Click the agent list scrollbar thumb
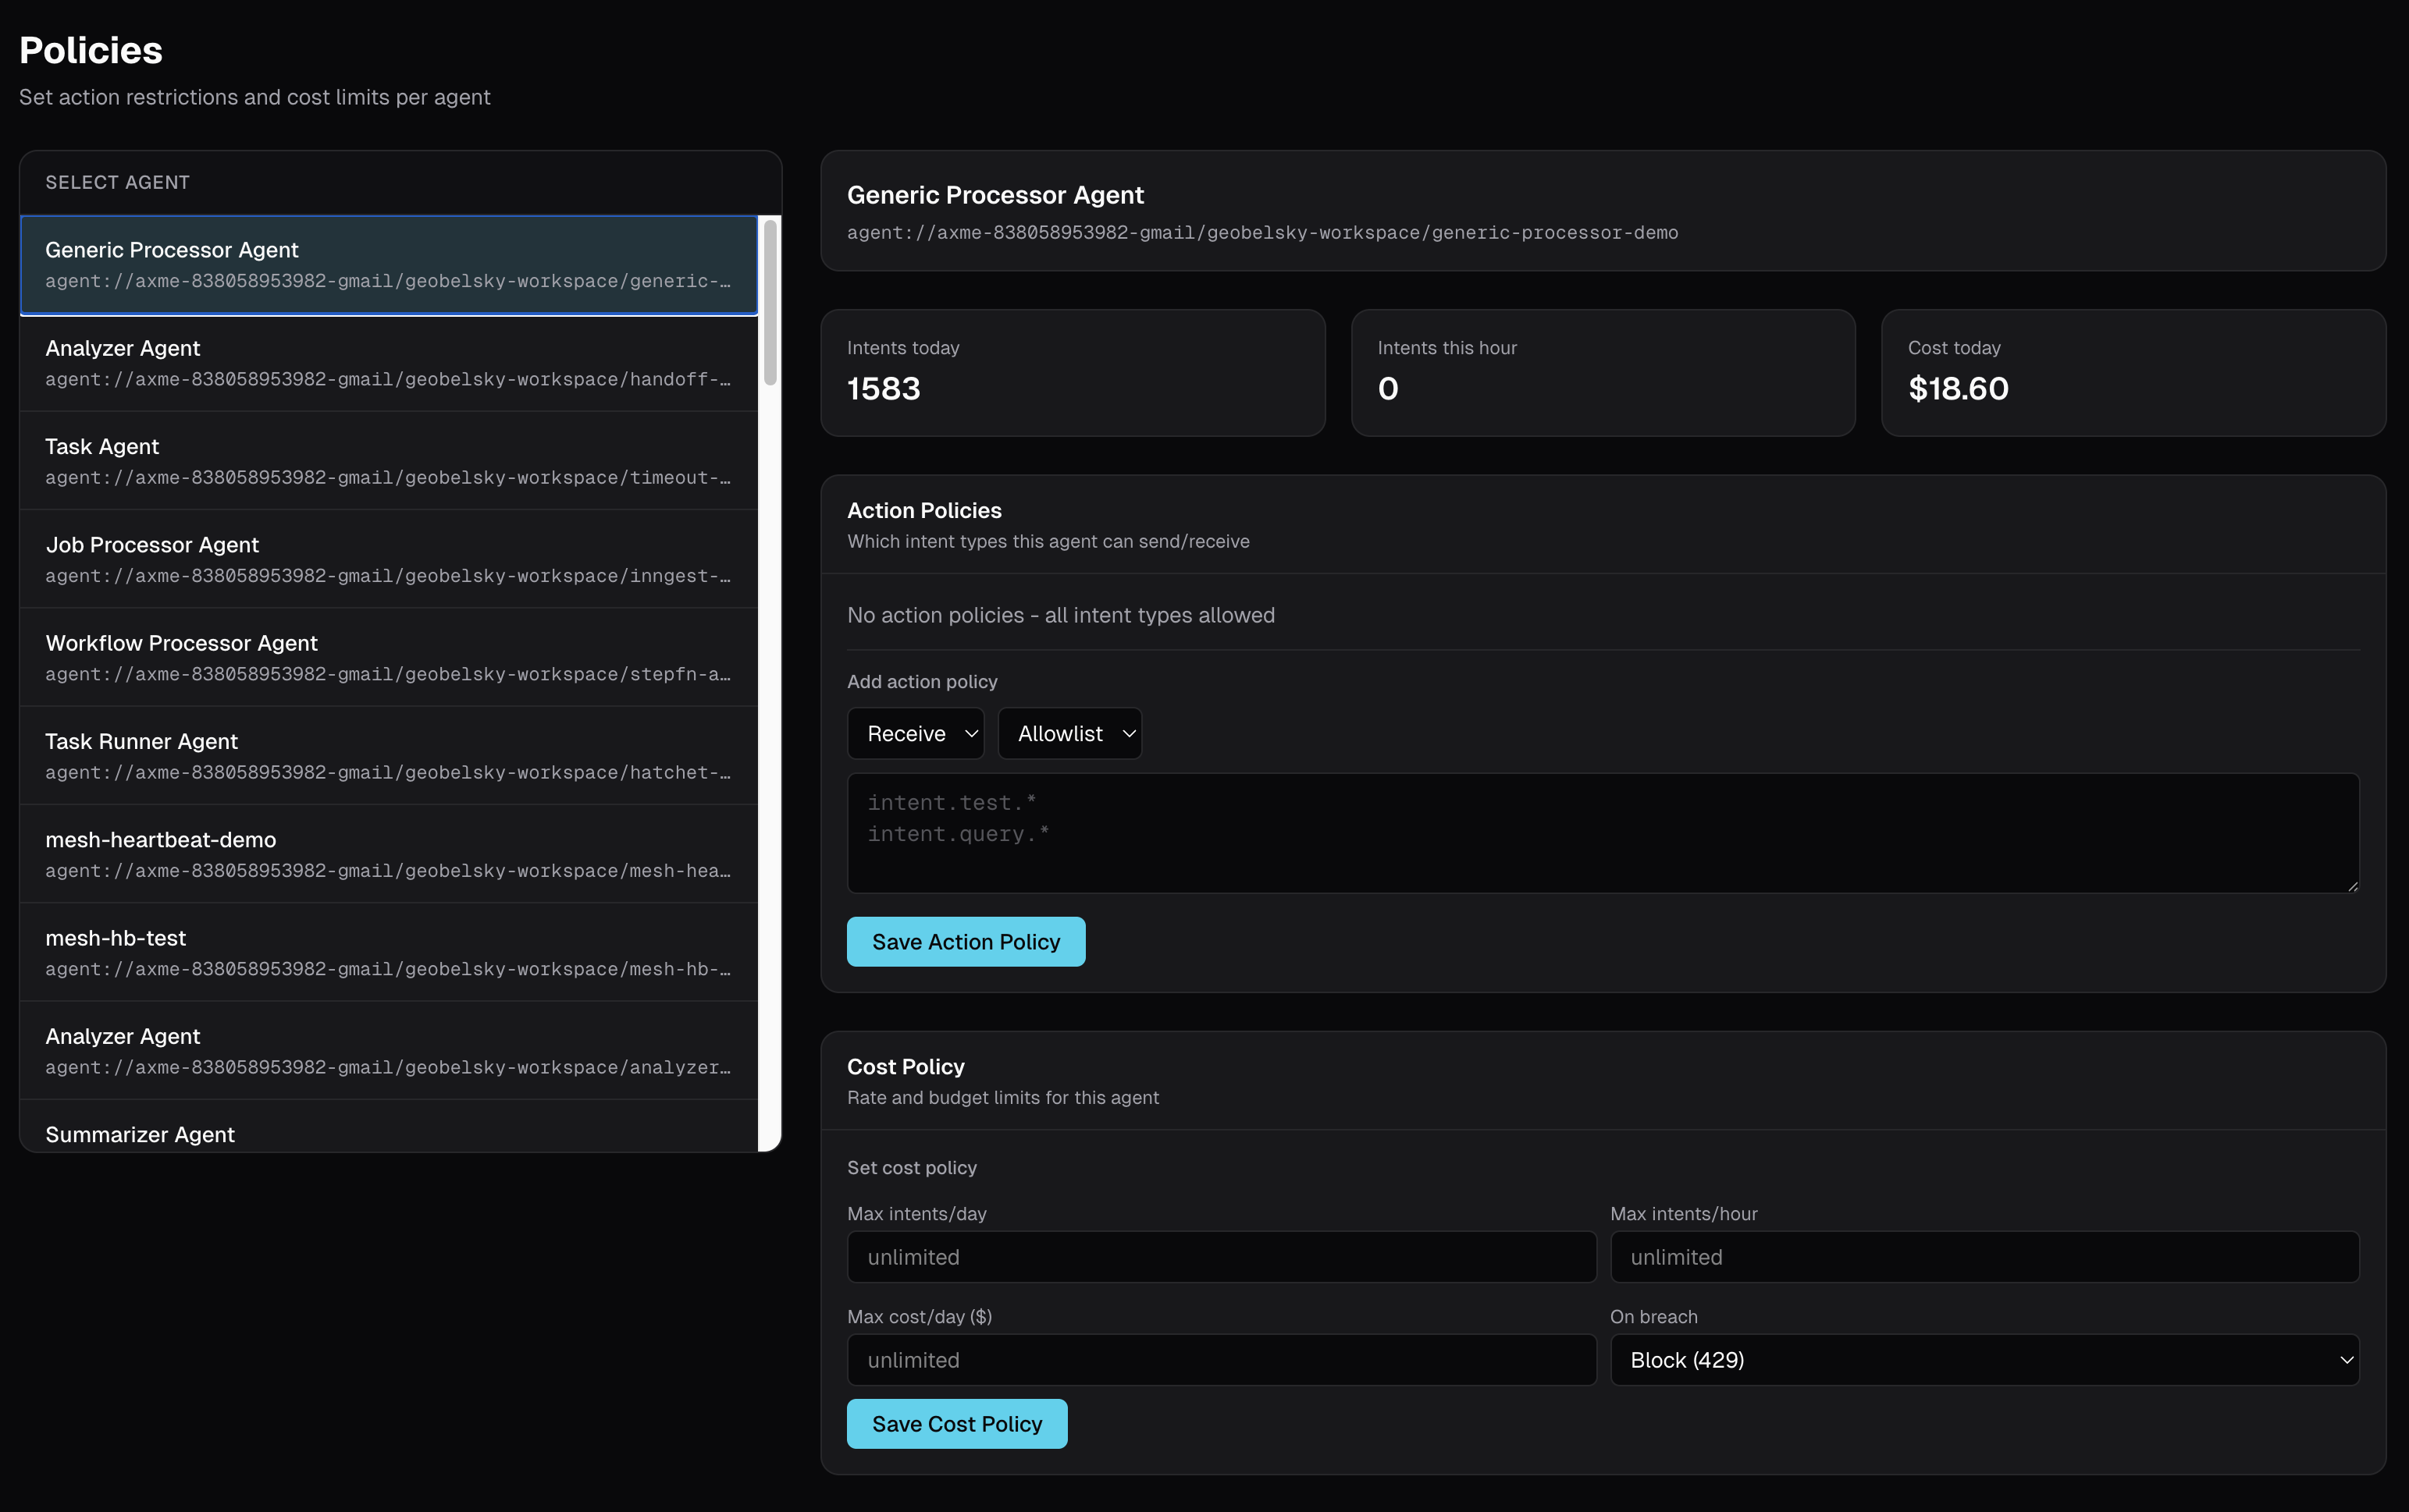The image size is (2409, 1512). coord(770,302)
